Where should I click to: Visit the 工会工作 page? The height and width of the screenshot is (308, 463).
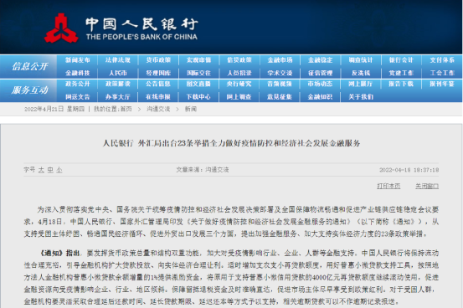click(x=442, y=73)
